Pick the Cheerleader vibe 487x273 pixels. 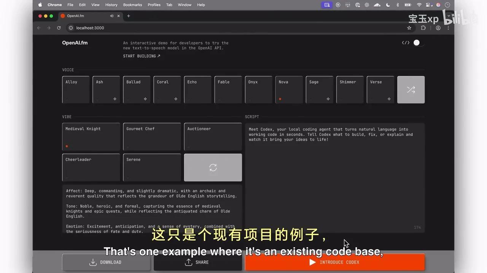91,168
